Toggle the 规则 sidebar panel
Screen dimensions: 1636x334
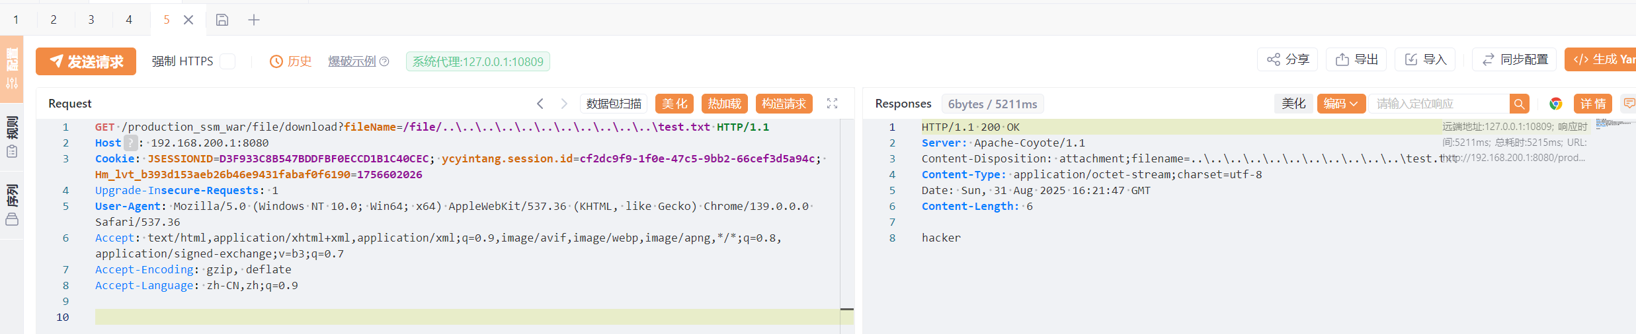click(12, 136)
